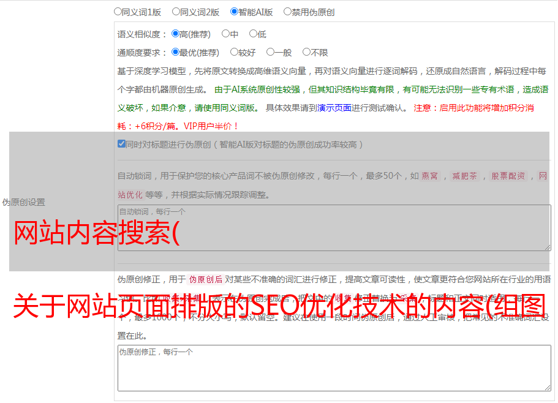Click the 语义相似度 label
The width and height of the screenshot is (558, 403).
point(141,34)
